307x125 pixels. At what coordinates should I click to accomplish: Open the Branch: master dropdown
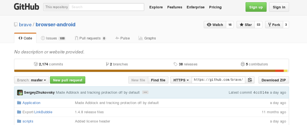click(31, 80)
